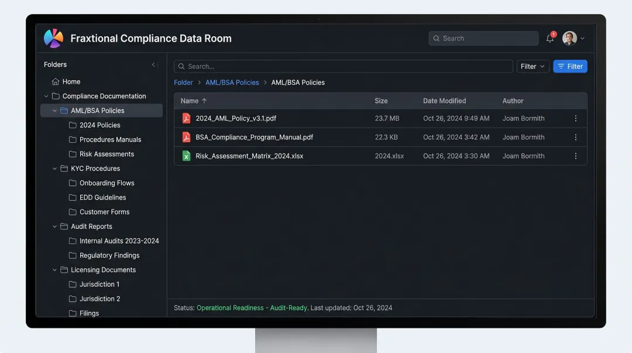The width and height of the screenshot is (632, 353).
Task: Open Internal Audits 2023-2024 folder
Action: coord(119,241)
